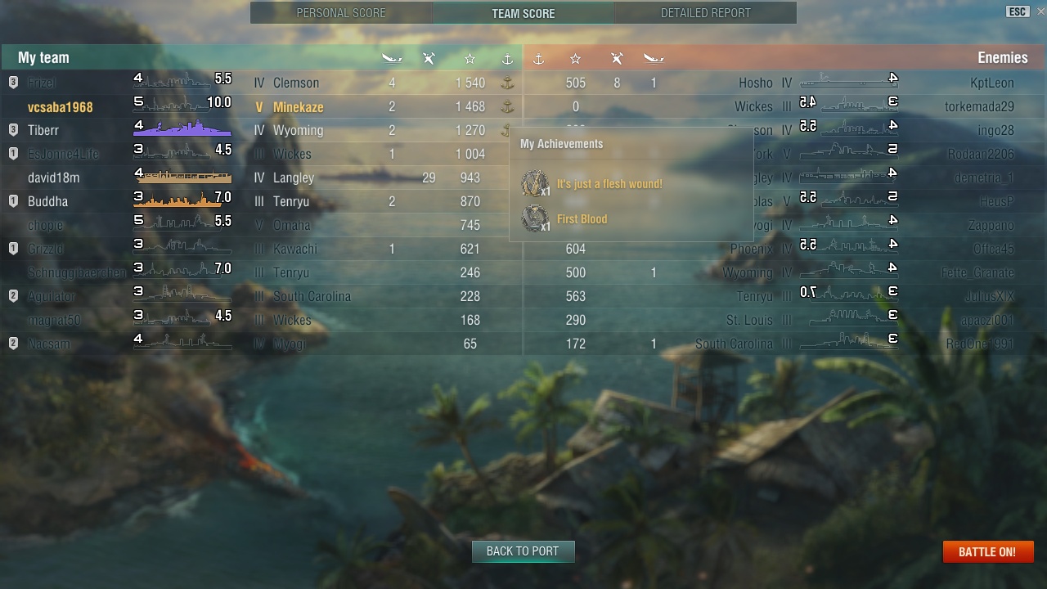Switch to the Detailed Report tab
The height and width of the screenshot is (589, 1047).
point(705,12)
